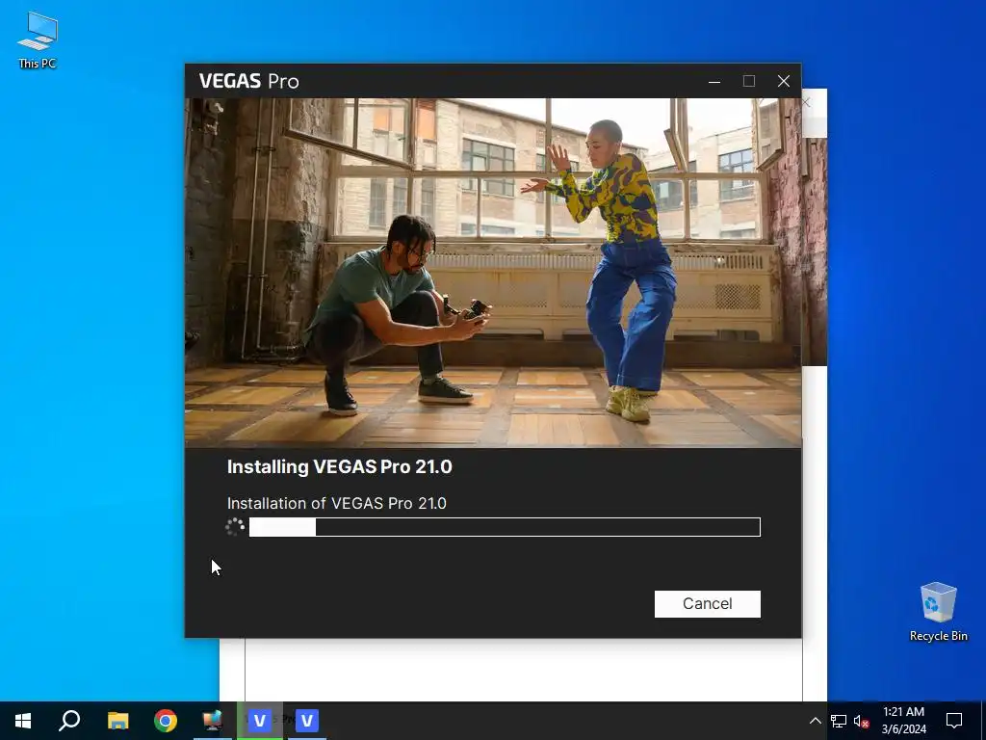This screenshot has width=986, height=740.
Task: Click the spinning loading indicator
Action: [x=235, y=527]
